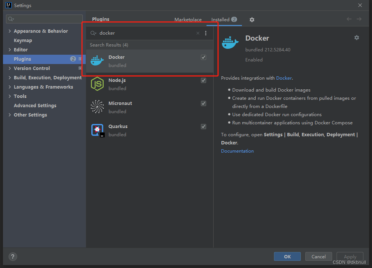Viewport: 372px width, 268px height.
Task: Click the bundled 212.5284.40 version text
Action: (x=268, y=50)
